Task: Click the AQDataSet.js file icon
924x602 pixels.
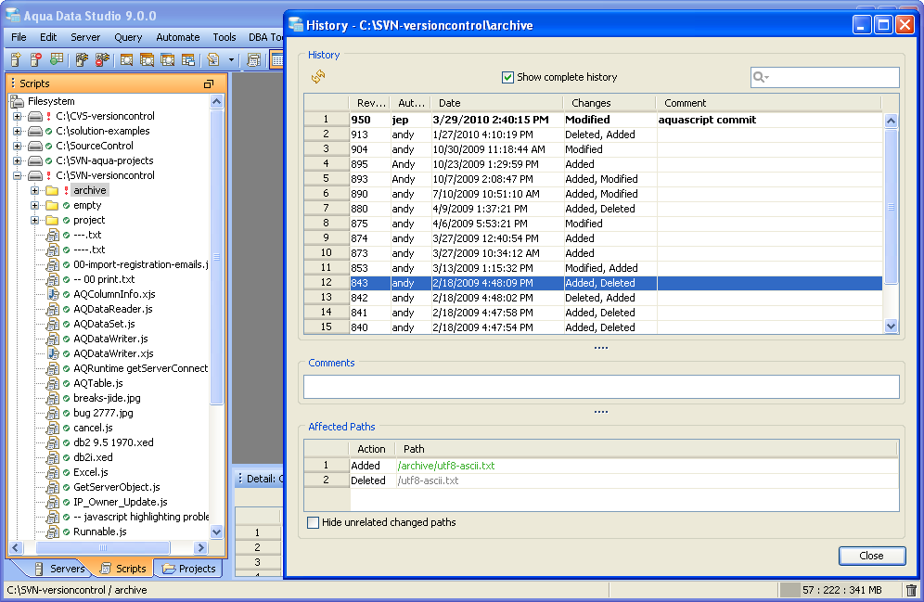Action: pos(53,324)
